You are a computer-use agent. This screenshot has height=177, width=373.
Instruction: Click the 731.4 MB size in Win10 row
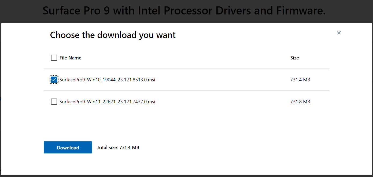click(300, 80)
